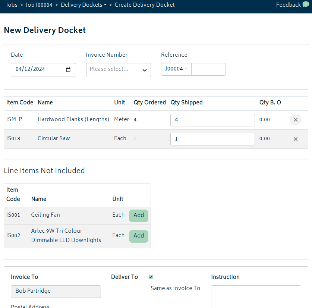The image size is (312, 308).
Task: Open the Invoice Number dropdown
Action: click(x=119, y=70)
